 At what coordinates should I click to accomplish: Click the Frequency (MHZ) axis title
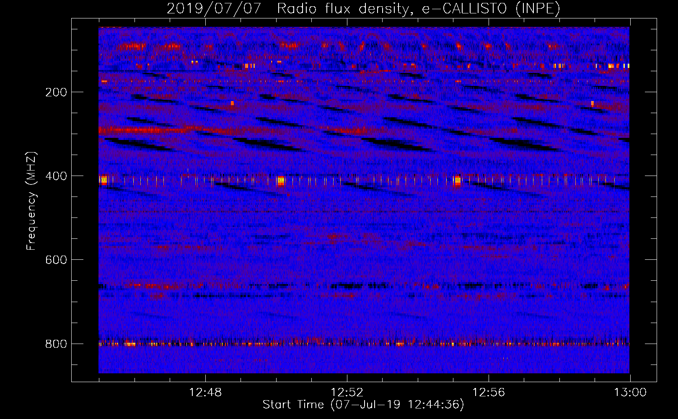coord(32,201)
